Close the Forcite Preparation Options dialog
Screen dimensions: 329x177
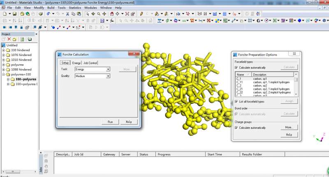coord(294,54)
